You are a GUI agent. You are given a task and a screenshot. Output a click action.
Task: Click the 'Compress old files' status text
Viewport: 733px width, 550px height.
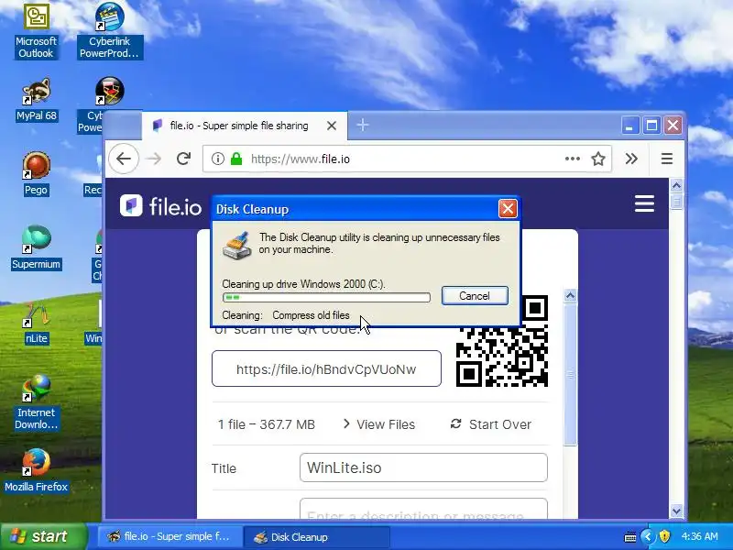pyautogui.click(x=311, y=315)
